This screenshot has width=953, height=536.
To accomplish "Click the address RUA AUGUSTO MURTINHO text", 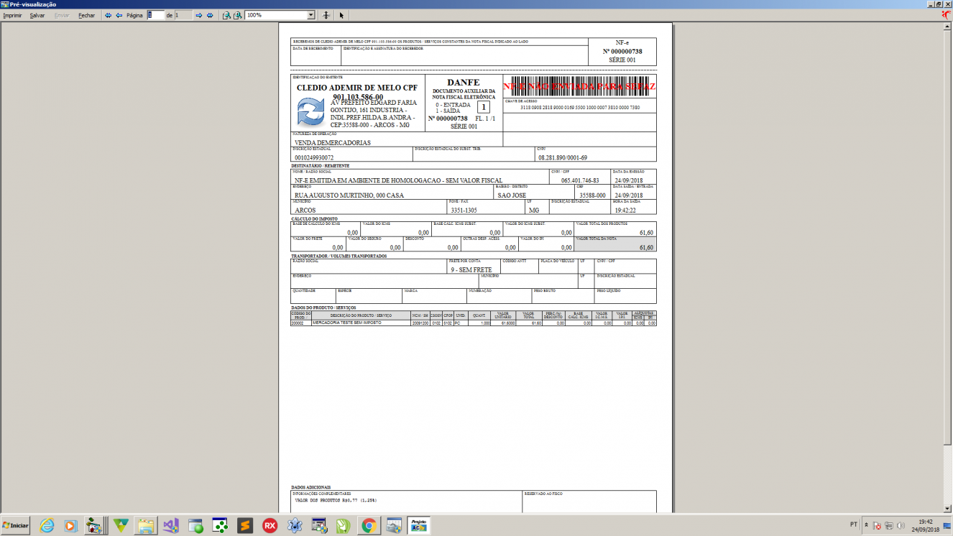I will click(349, 195).
